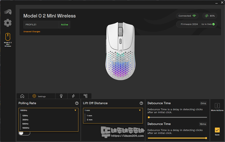Collapse the Polling Rate dropdown arrow

point(75,110)
